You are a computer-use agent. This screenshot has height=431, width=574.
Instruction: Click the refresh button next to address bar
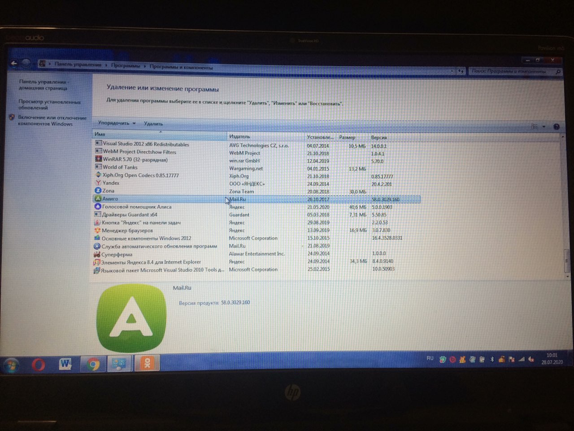coord(461,70)
